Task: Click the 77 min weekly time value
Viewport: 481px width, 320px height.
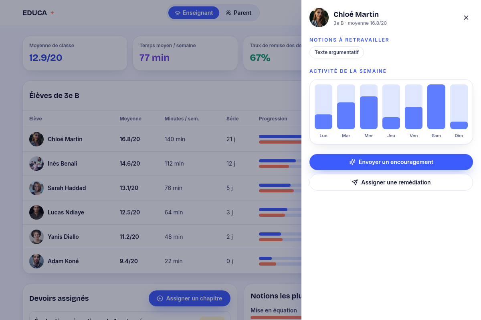Action: pos(154,58)
